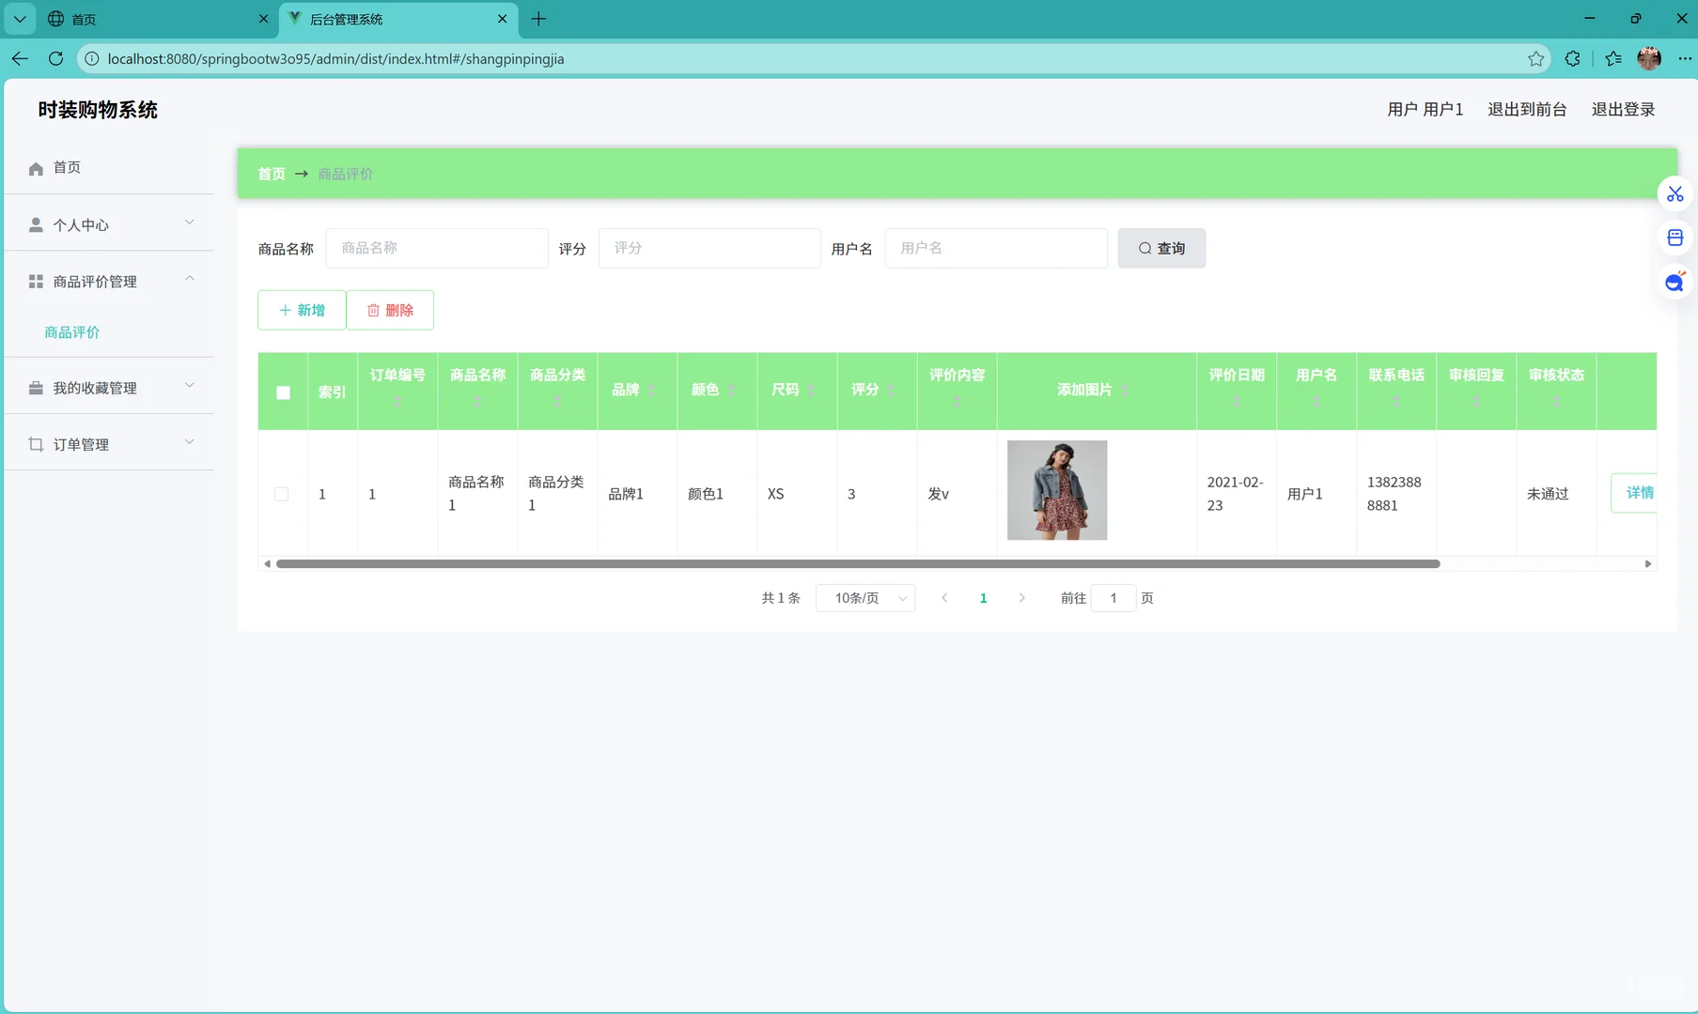Image resolution: width=1698 pixels, height=1014 pixels.
Task: Click right arrow of table scrollbar
Action: pyautogui.click(x=1648, y=563)
